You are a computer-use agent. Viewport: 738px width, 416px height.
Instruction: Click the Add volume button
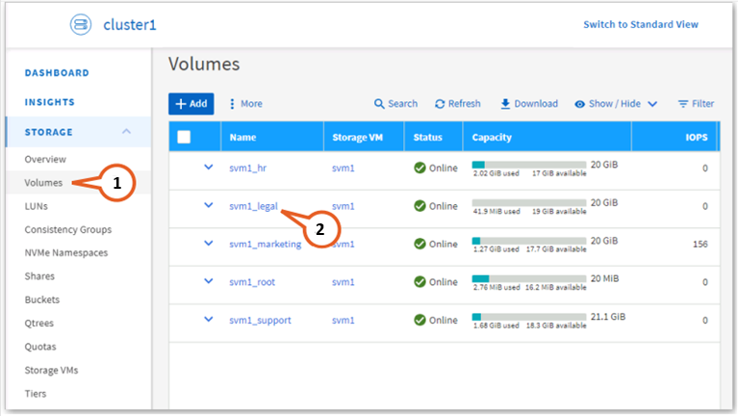tap(191, 104)
